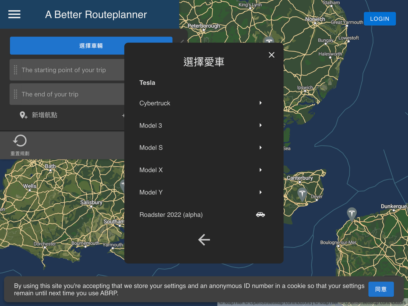Click the Bournemouth label on the map
408x306 pixels.
pyautogui.click(x=85, y=243)
